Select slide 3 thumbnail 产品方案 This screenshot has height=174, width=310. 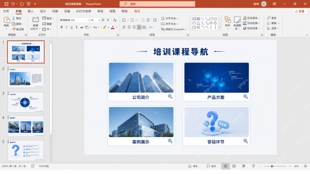click(25, 102)
